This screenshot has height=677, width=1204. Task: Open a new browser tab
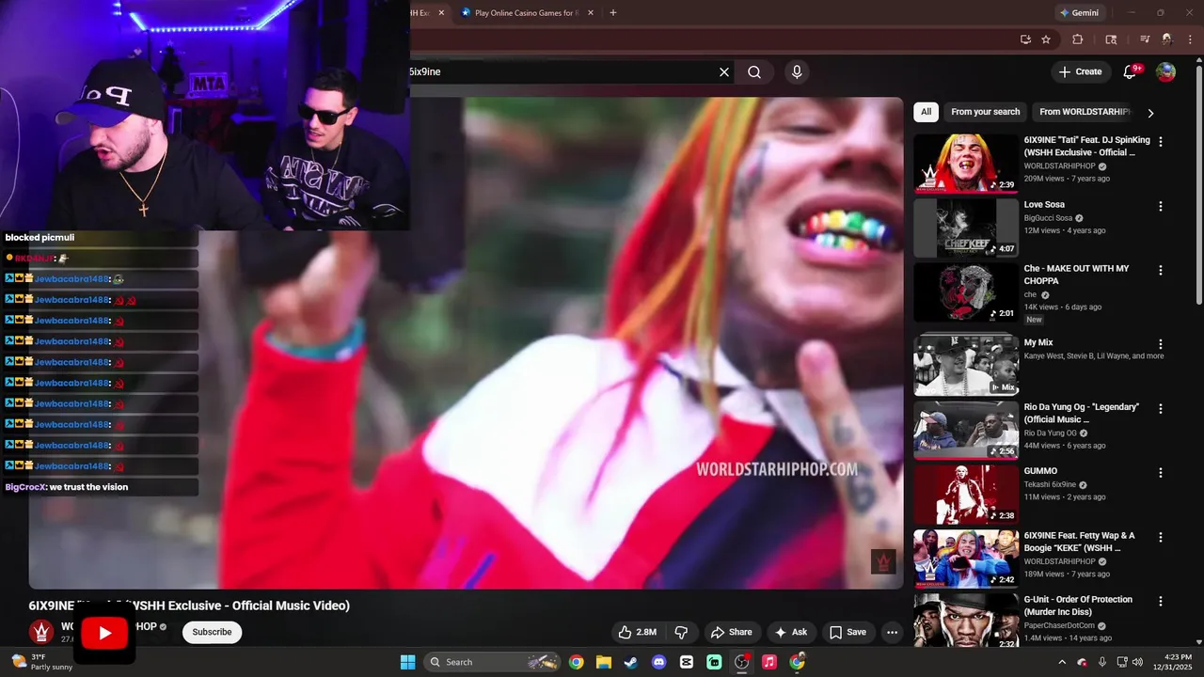(x=613, y=13)
